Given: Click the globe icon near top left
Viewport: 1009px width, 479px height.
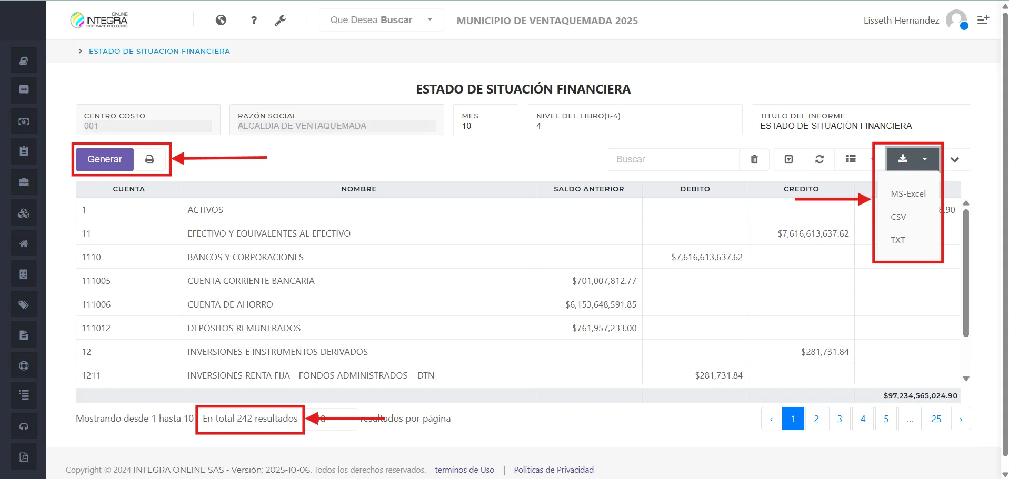Looking at the screenshot, I should click(x=221, y=20).
